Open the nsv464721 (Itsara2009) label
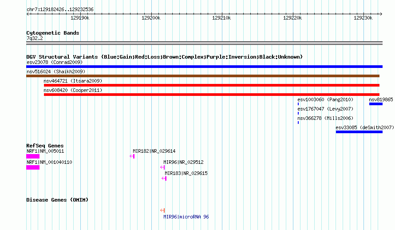 click(x=73, y=81)
